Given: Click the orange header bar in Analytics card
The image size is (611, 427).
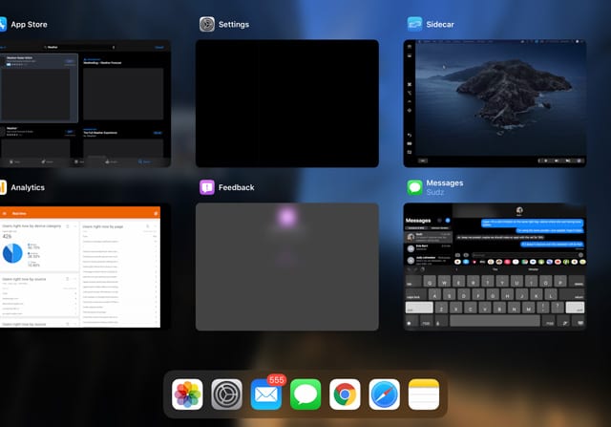Looking at the screenshot, I should click(x=80, y=213).
